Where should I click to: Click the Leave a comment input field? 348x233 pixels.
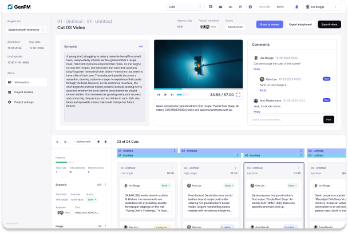click(285, 119)
